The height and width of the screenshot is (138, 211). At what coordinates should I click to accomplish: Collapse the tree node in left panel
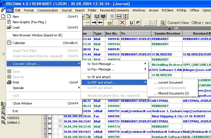[x=3, y=54]
